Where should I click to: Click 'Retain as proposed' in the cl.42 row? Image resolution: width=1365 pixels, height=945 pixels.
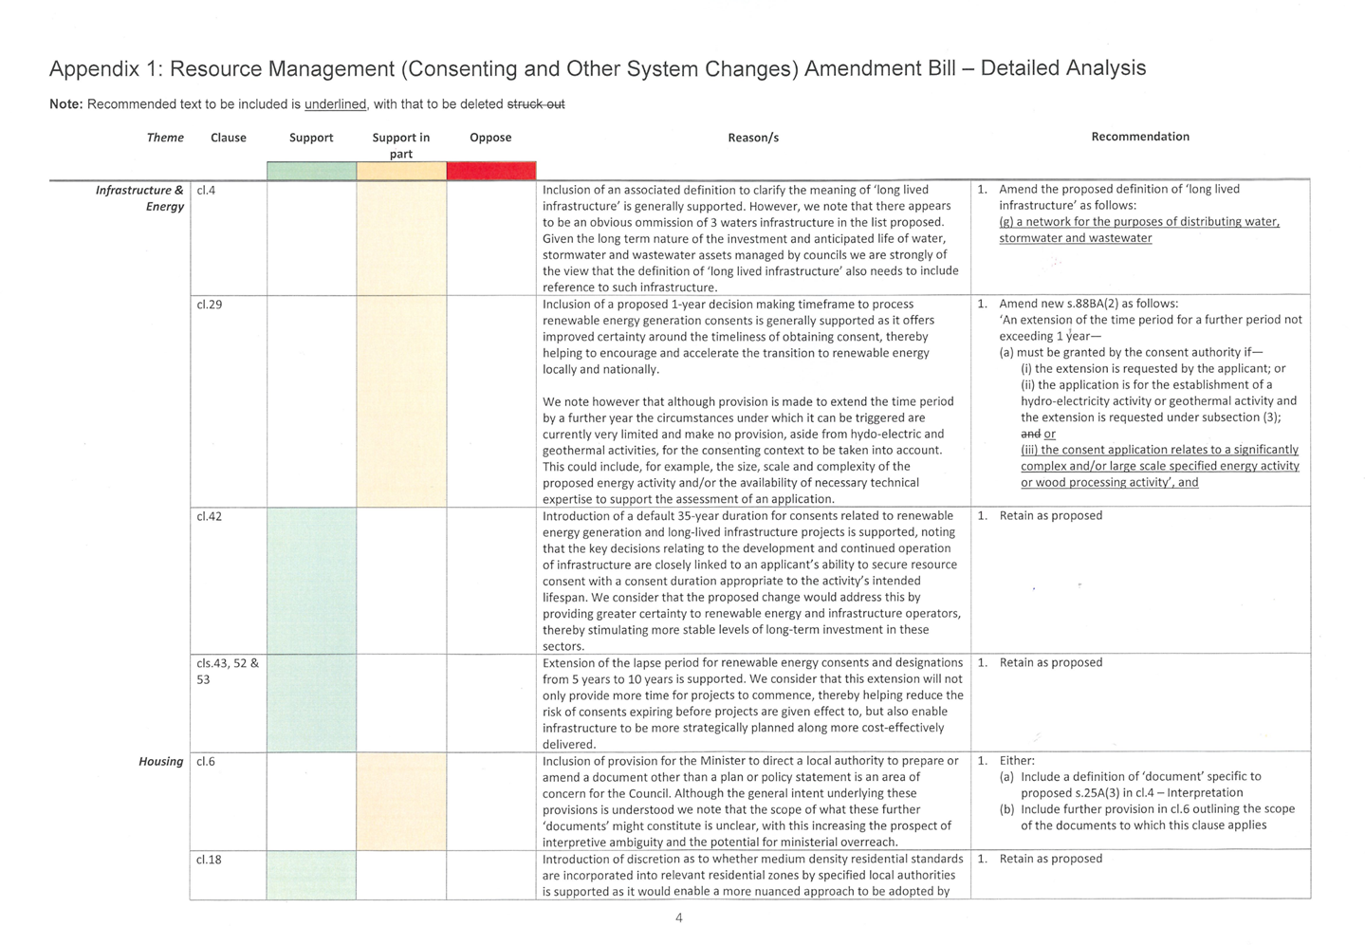(1051, 515)
